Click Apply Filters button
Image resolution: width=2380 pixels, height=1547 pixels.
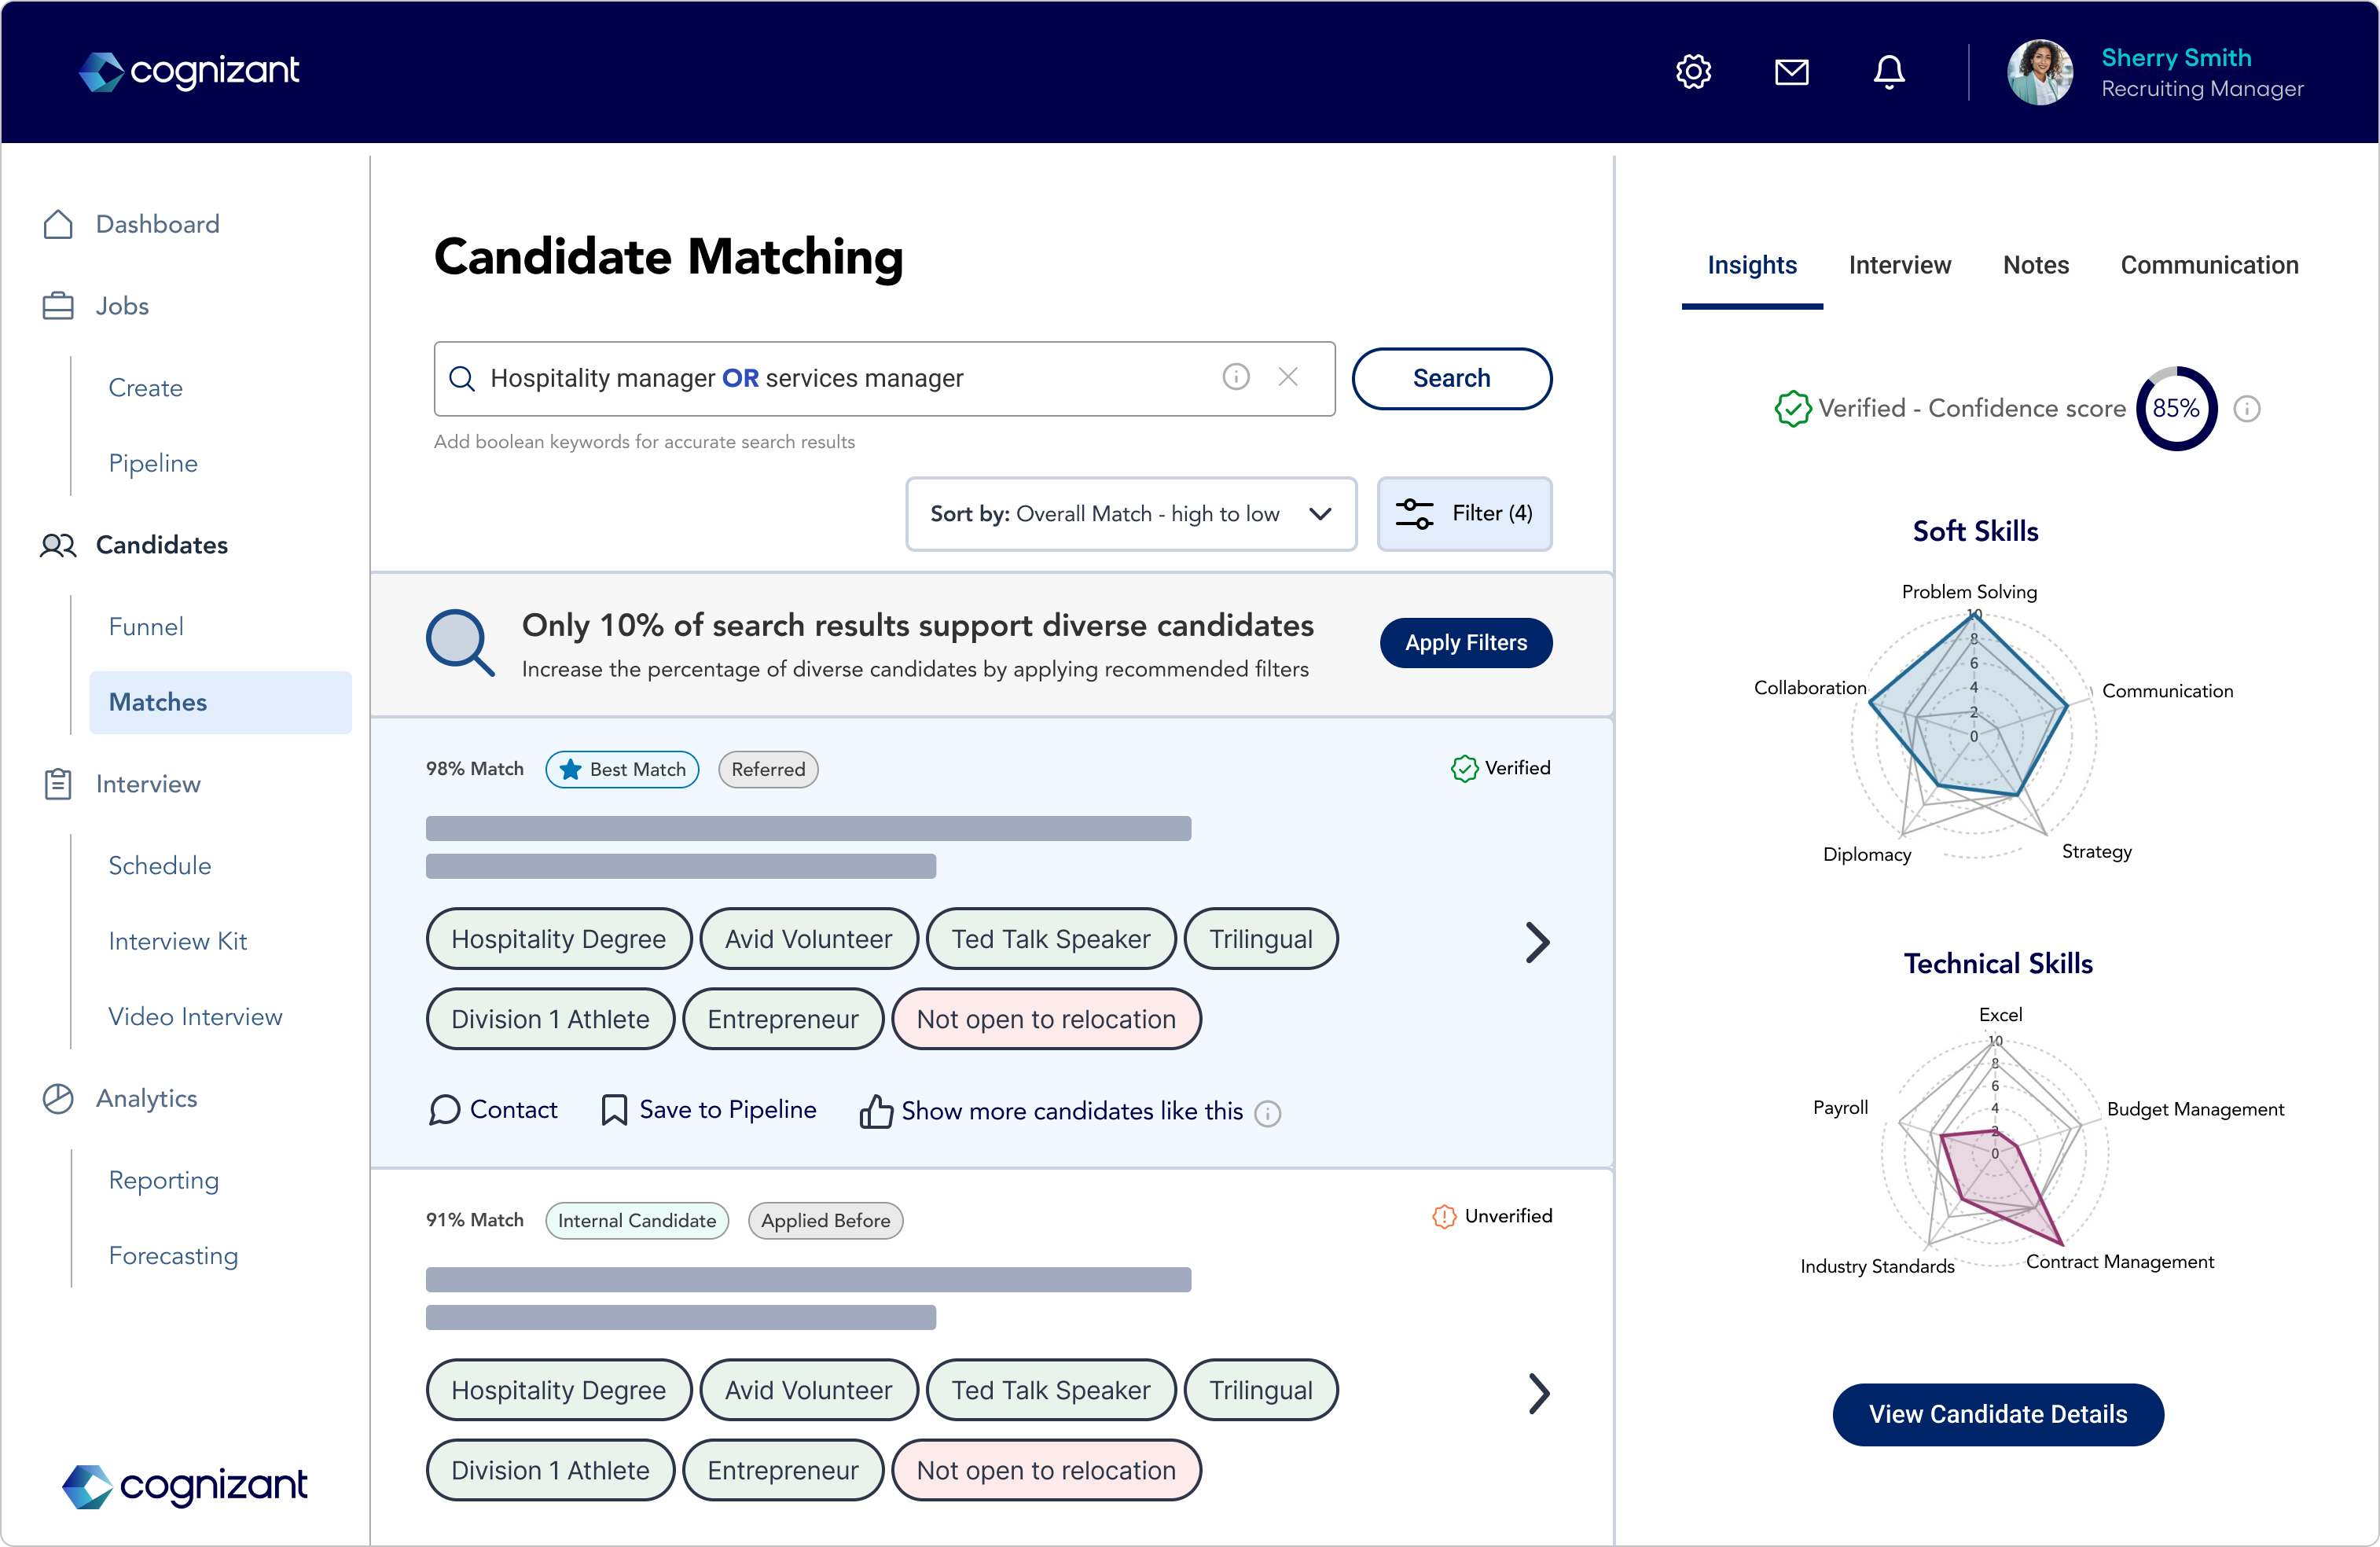tap(1465, 643)
